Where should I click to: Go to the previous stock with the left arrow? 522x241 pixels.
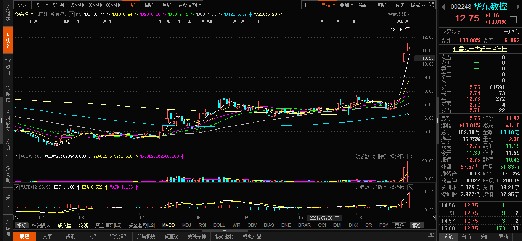coord(443,7)
